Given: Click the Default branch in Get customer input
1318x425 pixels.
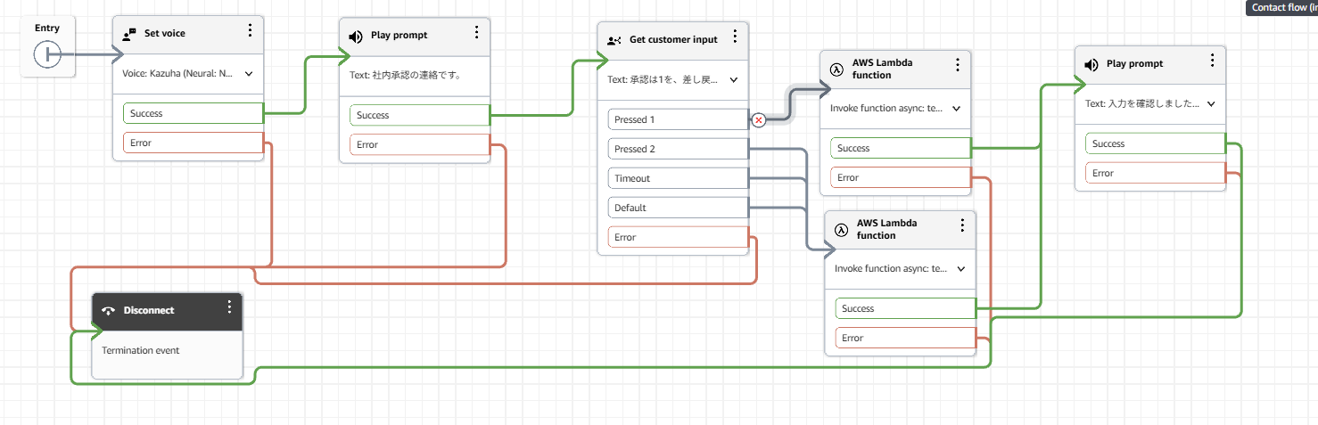Looking at the screenshot, I should 678,208.
